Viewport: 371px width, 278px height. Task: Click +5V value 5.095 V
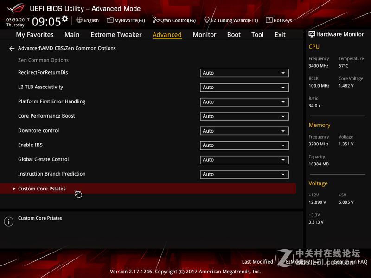(x=346, y=202)
